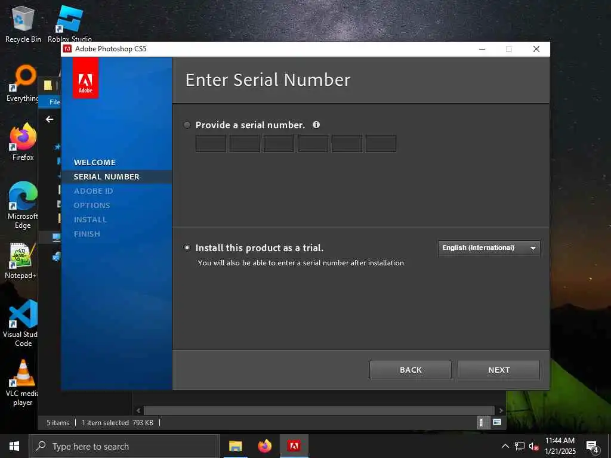Select INSTALL step in sidebar

tap(91, 219)
